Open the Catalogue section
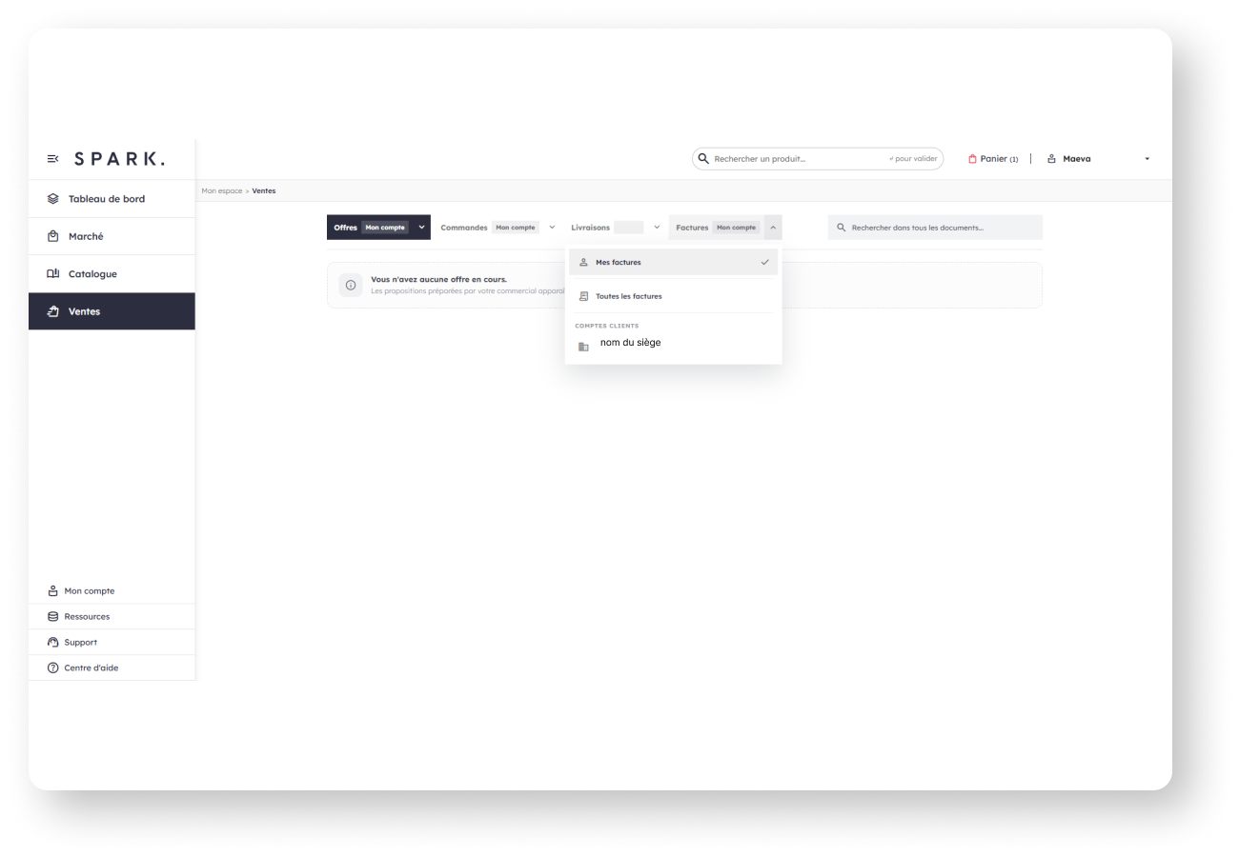The image size is (1239, 857). 112,273
